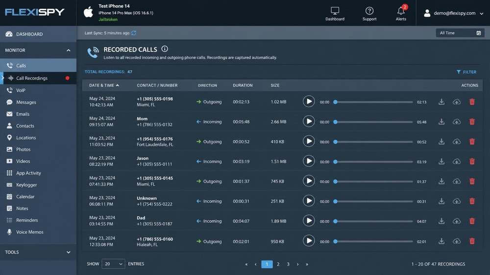This screenshot has height=275, width=490.
Task: Open the demo@flexispy.com account menu
Action: (453, 13)
